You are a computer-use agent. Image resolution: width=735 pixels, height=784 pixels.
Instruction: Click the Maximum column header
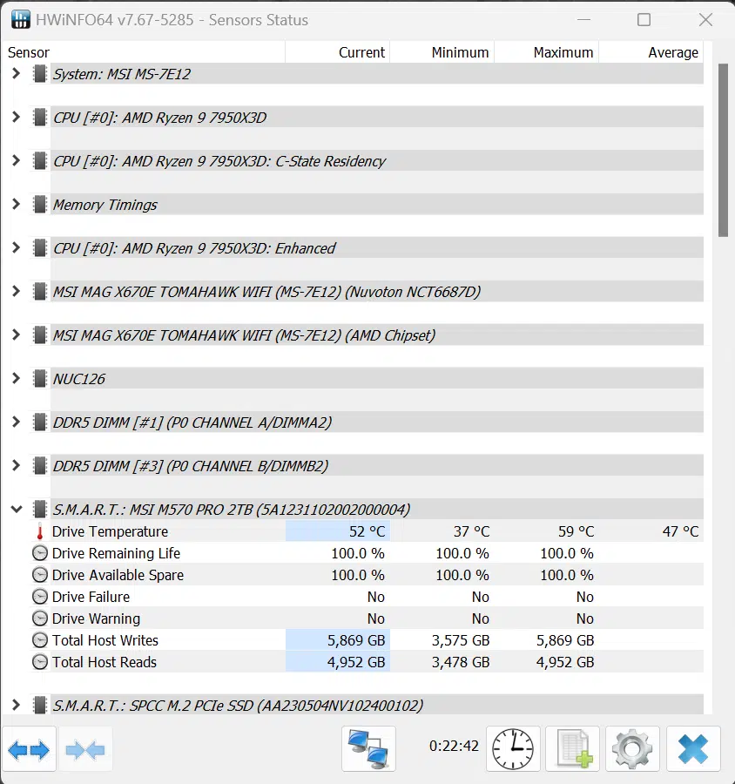(547, 52)
